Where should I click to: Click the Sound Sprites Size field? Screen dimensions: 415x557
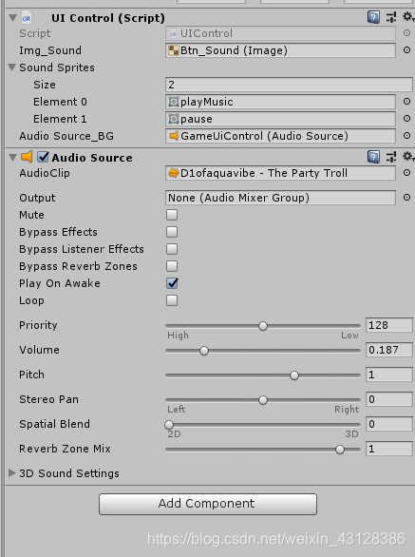(289, 85)
